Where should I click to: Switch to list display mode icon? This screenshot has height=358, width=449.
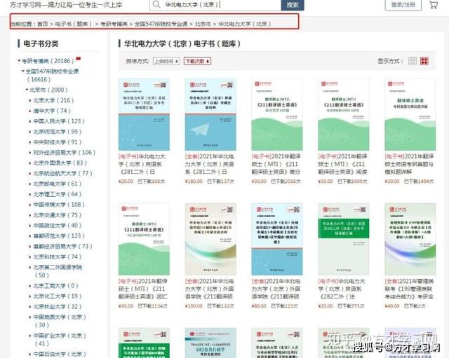(413, 61)
